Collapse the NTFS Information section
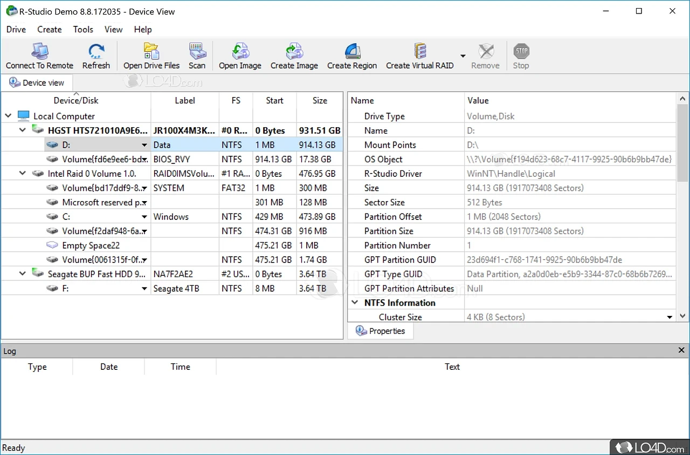Image resolution: width=690 pixels, height=455 pixels. tap(355, 302)
